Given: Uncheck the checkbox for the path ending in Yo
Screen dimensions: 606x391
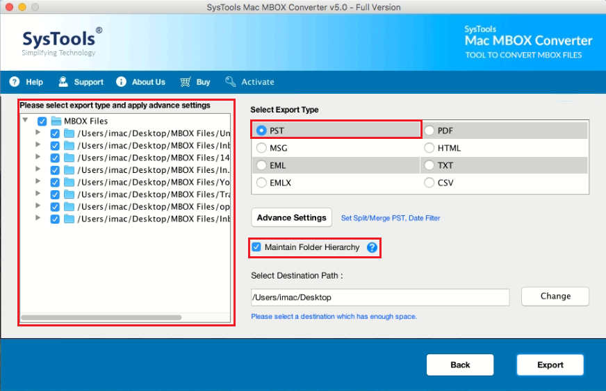Looking at the screenshot, I should [55, 183].
